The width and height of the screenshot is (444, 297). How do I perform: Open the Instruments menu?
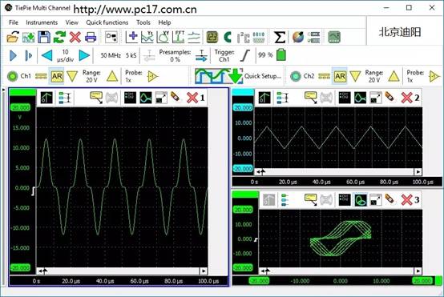pyautogui.click(x=42, y=22)
